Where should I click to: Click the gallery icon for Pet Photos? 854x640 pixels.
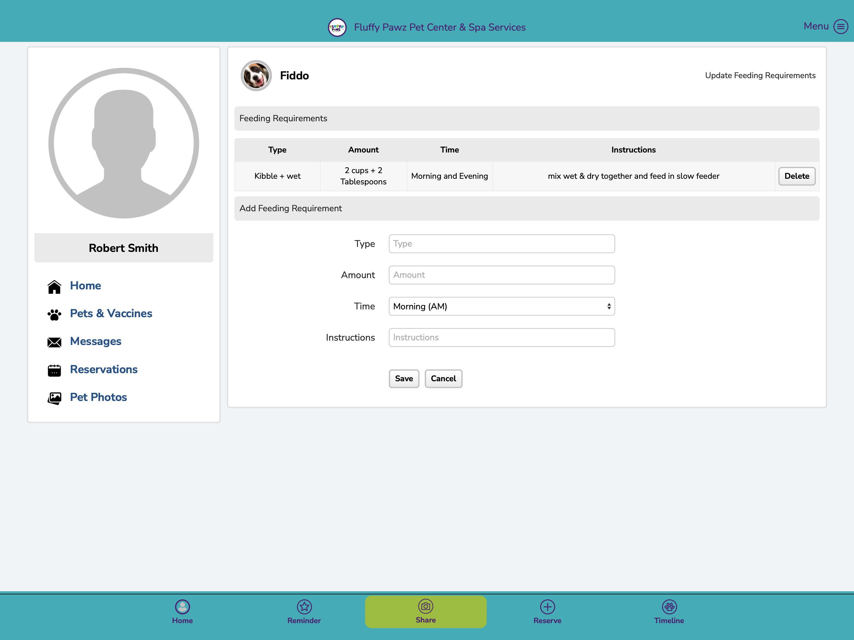coord(54,398)
